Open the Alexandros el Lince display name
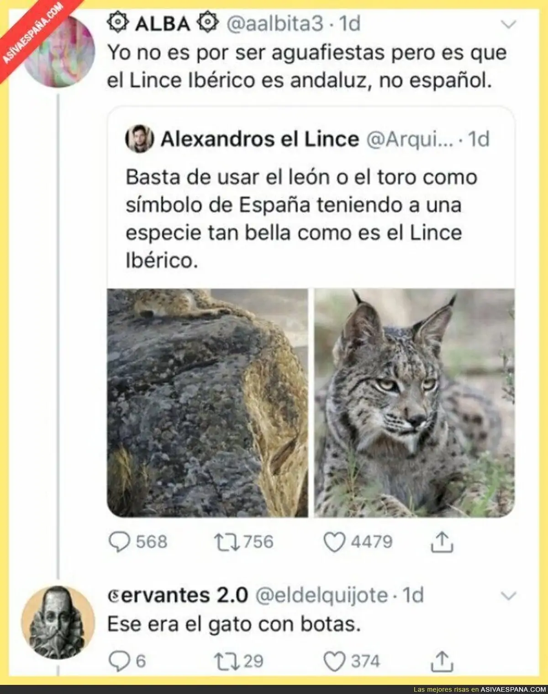The image size is (548, 694). pyautogui.click(x=260, y=139)
